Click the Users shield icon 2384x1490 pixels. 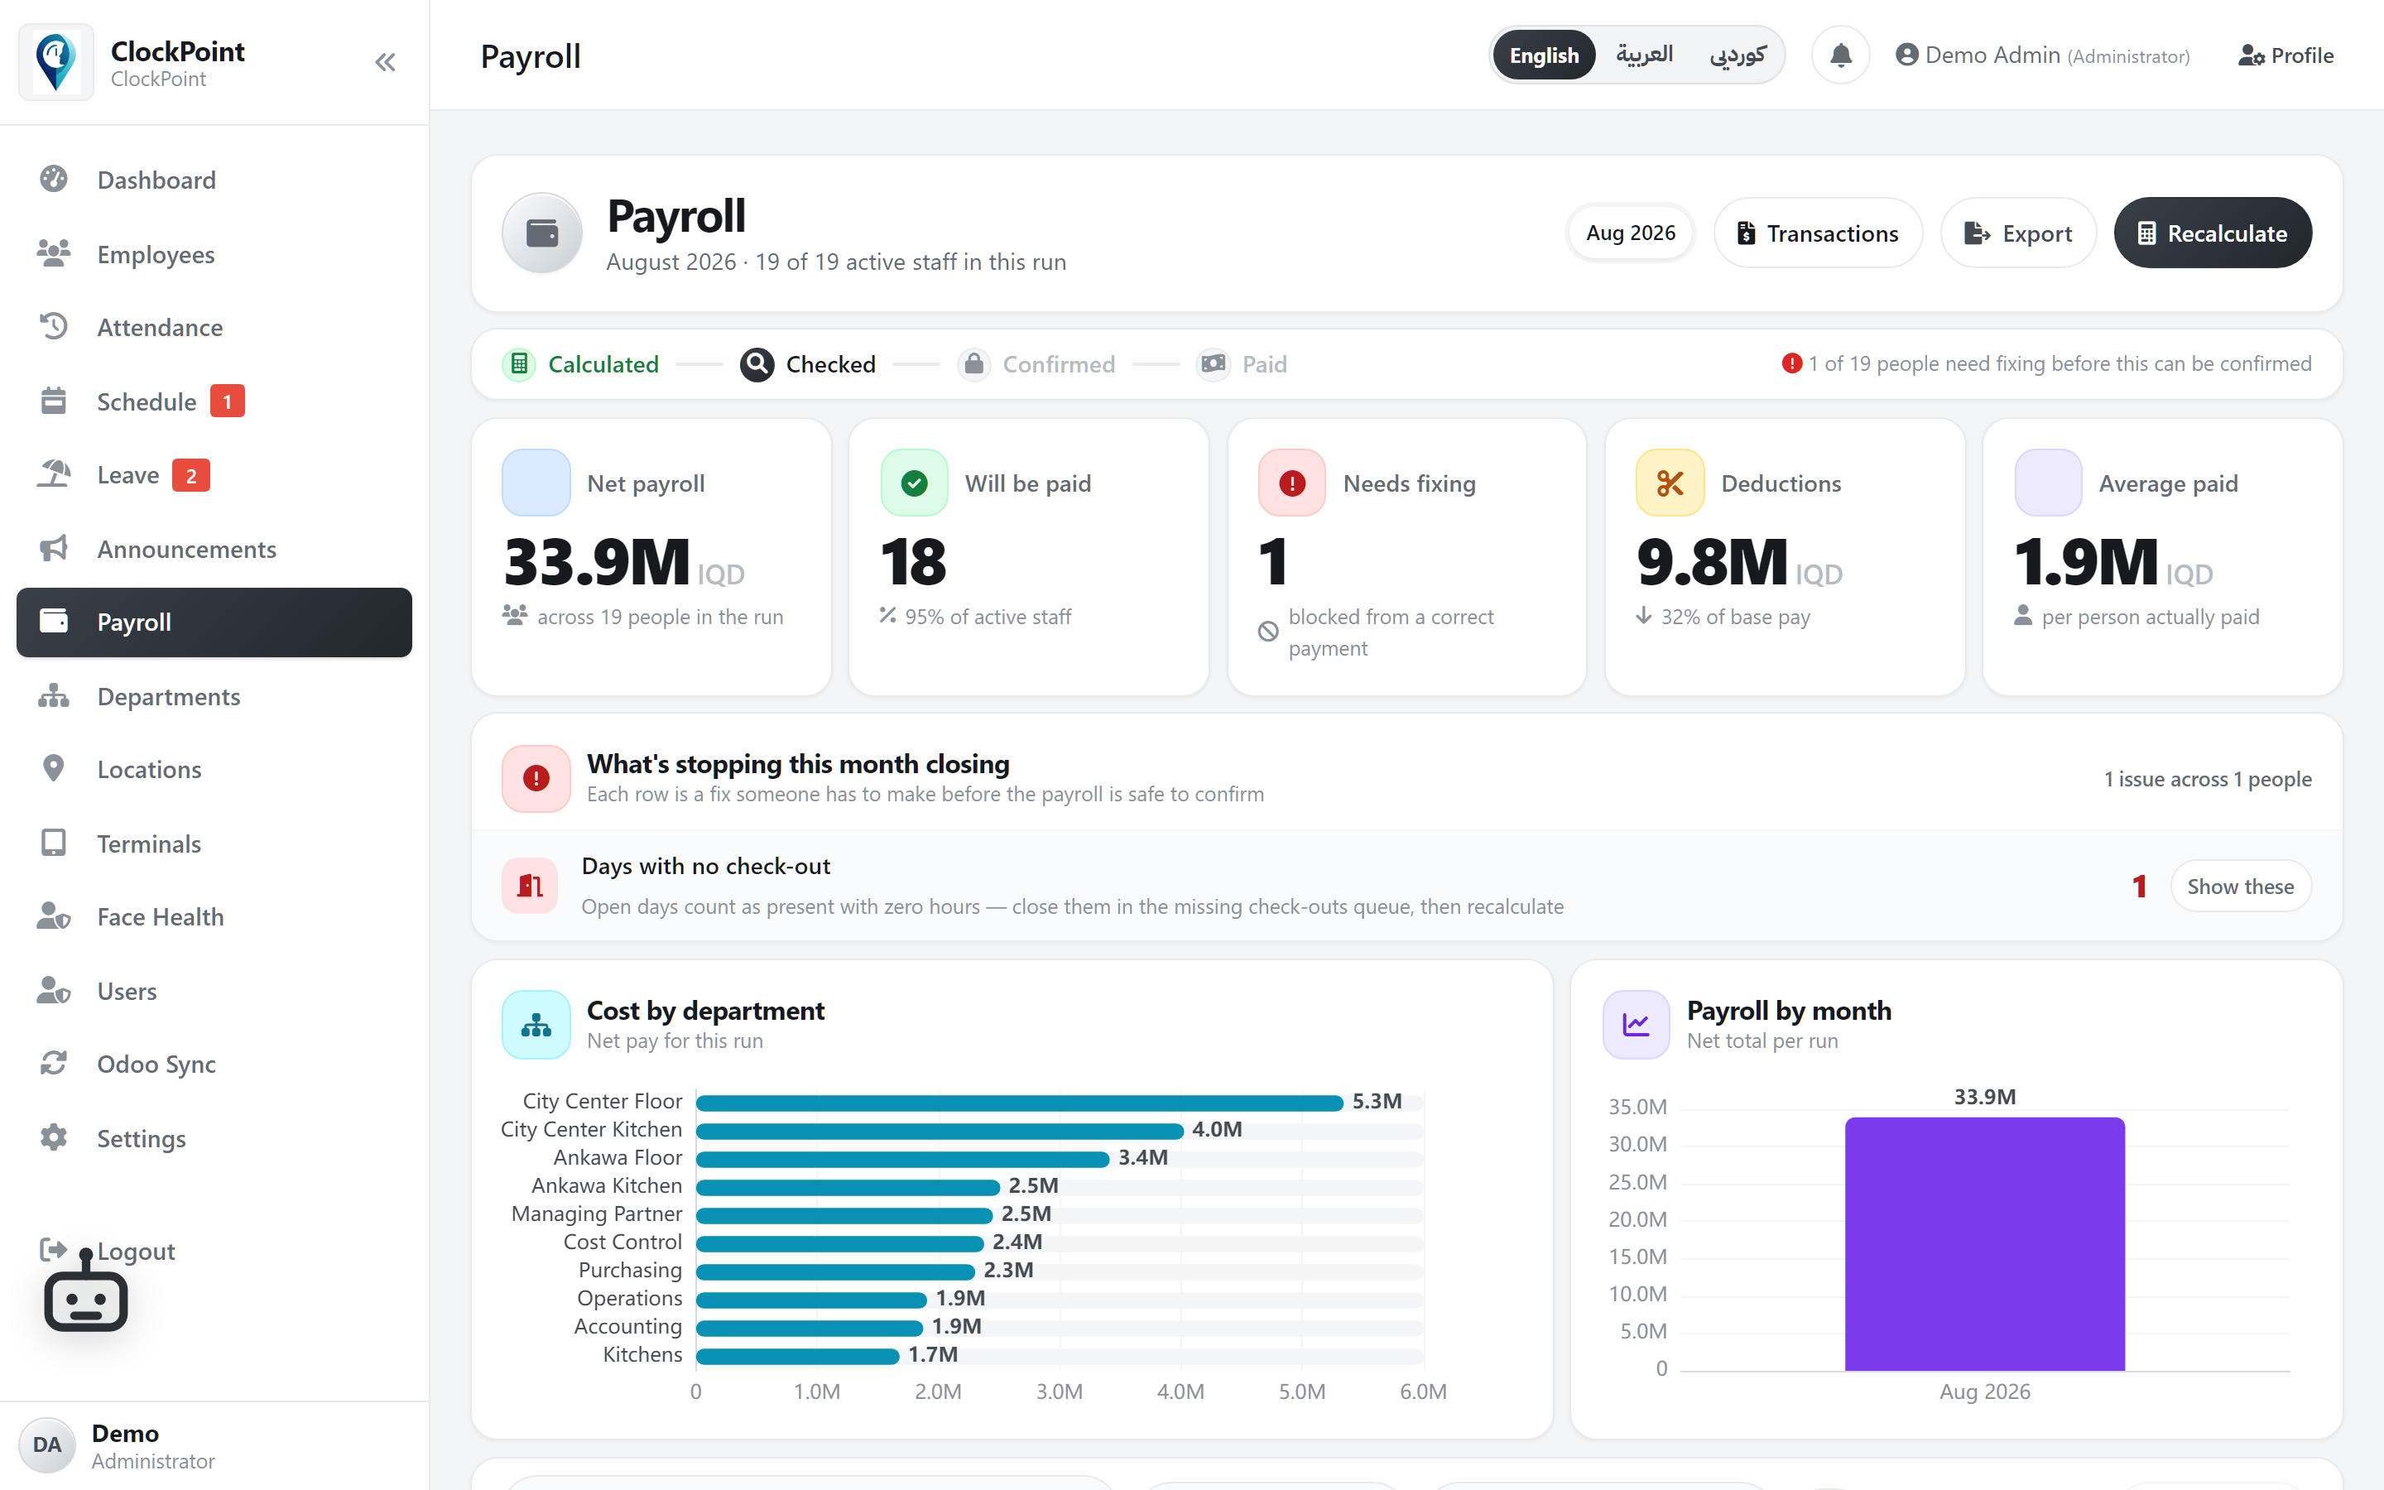coord(53,990)
